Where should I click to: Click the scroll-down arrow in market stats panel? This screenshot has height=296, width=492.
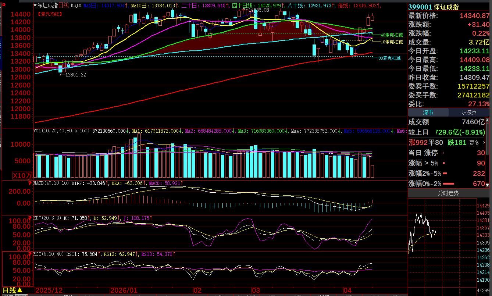click(x=488, y=186)
